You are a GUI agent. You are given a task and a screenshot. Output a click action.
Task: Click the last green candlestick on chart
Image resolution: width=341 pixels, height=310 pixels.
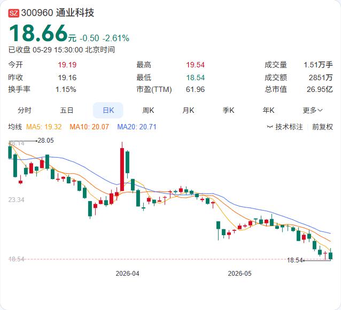pyautogui.click(x=331, y=255)
